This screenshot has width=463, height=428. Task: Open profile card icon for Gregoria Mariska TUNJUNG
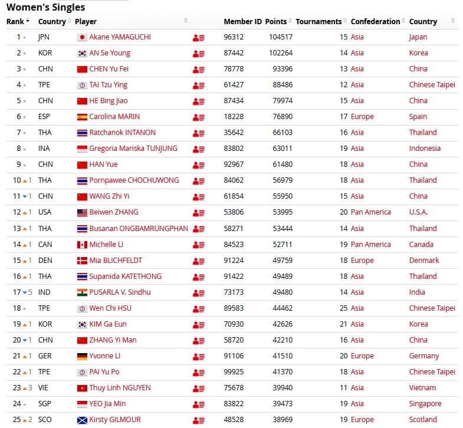(x=198, y=149)
